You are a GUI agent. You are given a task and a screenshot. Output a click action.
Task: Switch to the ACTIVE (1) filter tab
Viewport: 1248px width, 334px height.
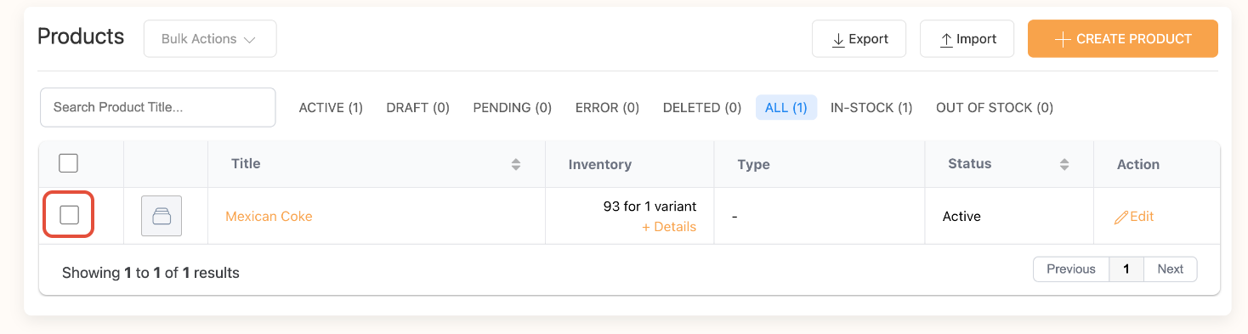tap(331, 108)
